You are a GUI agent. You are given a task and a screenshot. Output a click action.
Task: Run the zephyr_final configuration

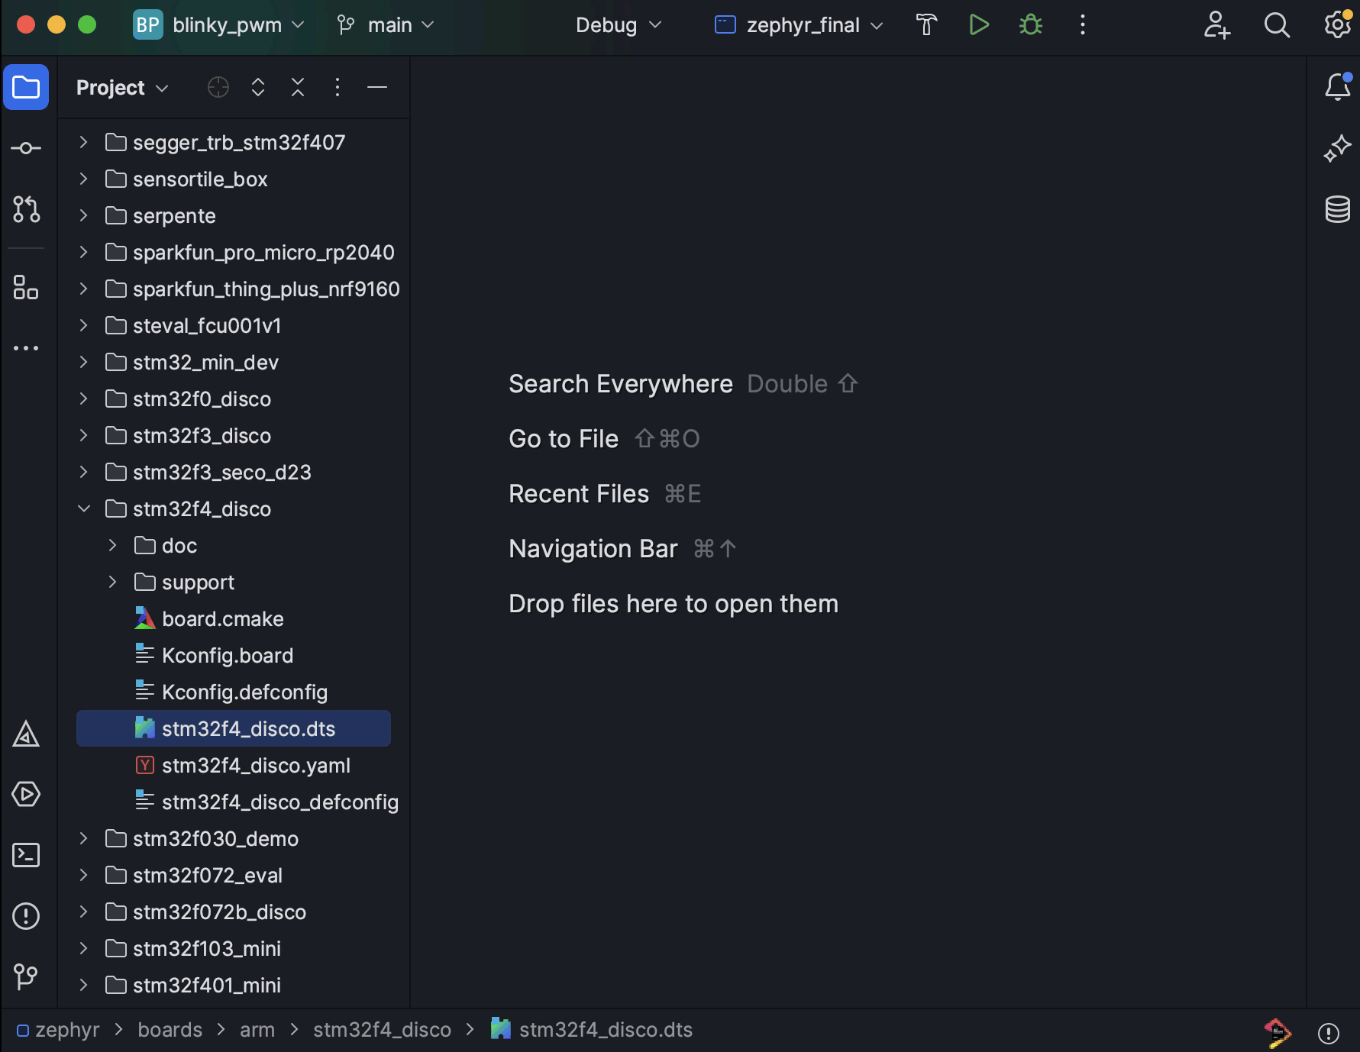pyautogui.click(x=980, y=24)
